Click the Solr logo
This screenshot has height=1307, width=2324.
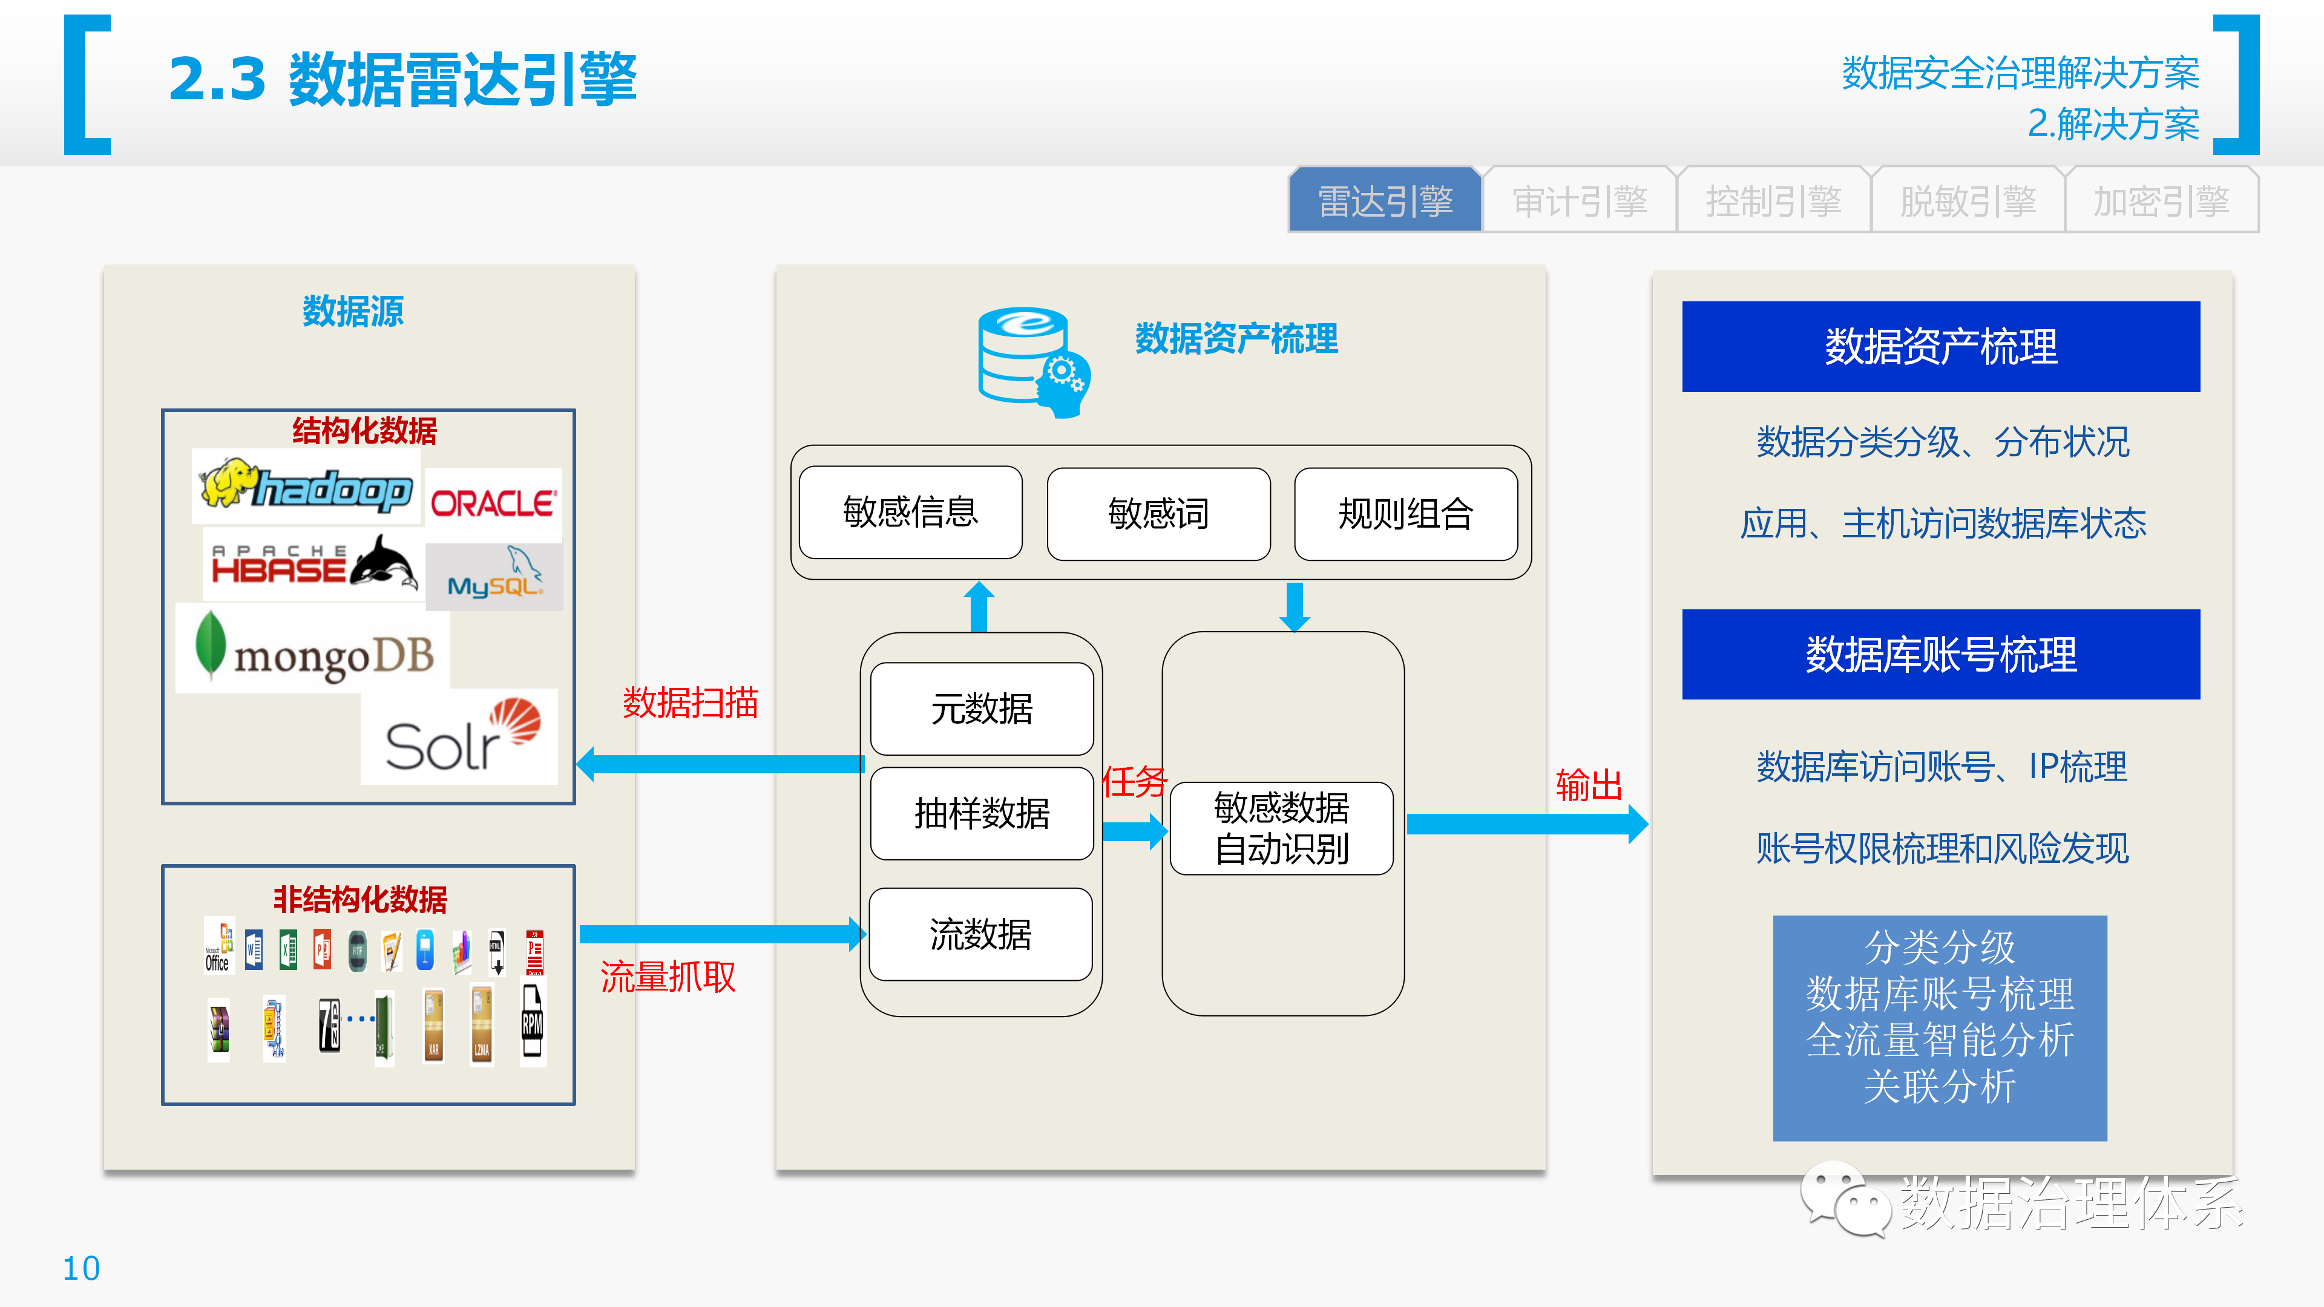(459, 736)
